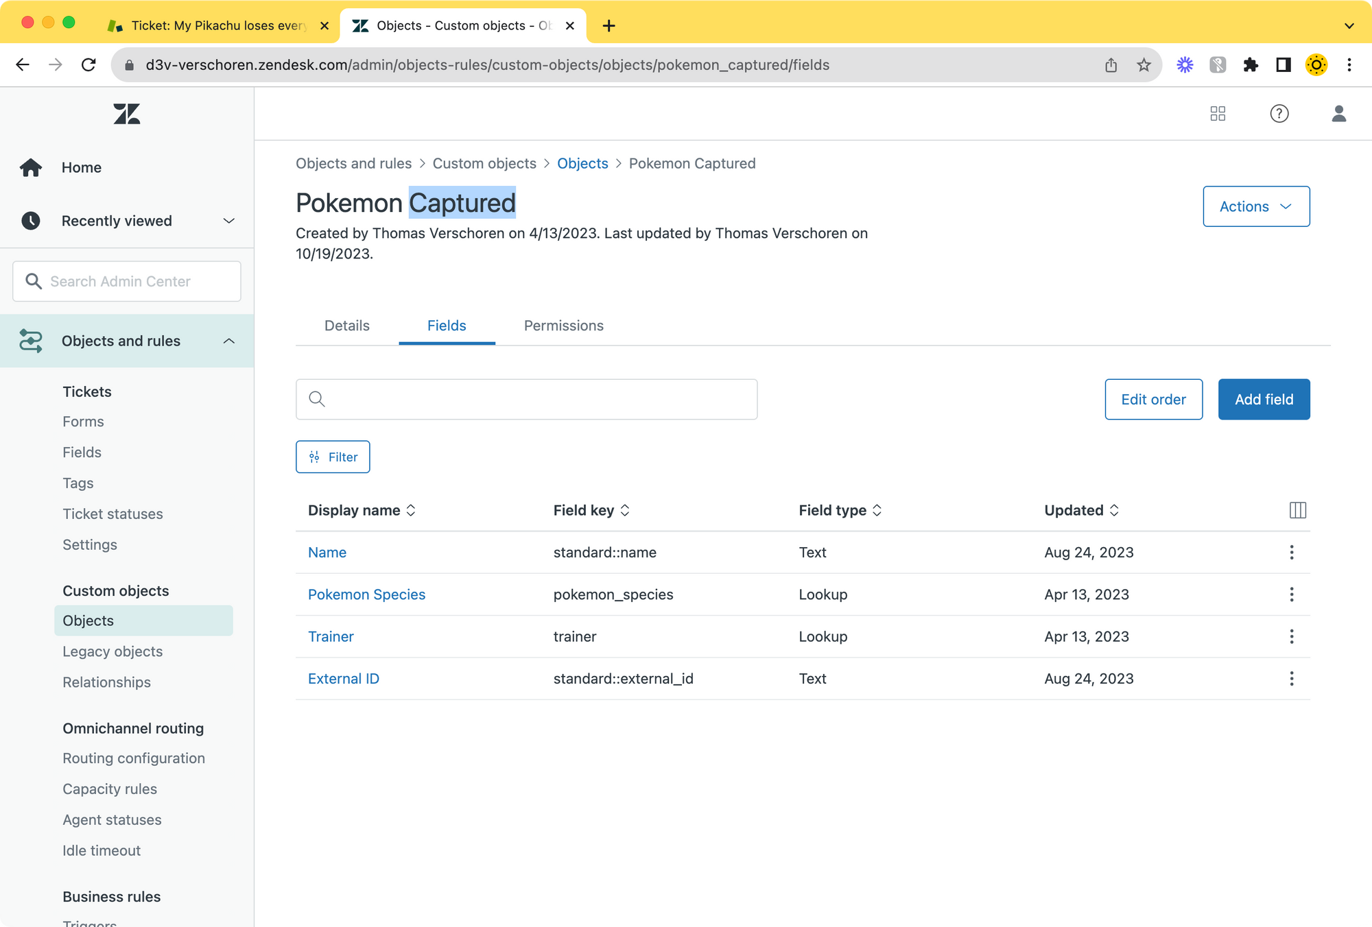Click the Search Admin Center field
The width and height of the screenshot is (1372, 927).
click(127, 281)
